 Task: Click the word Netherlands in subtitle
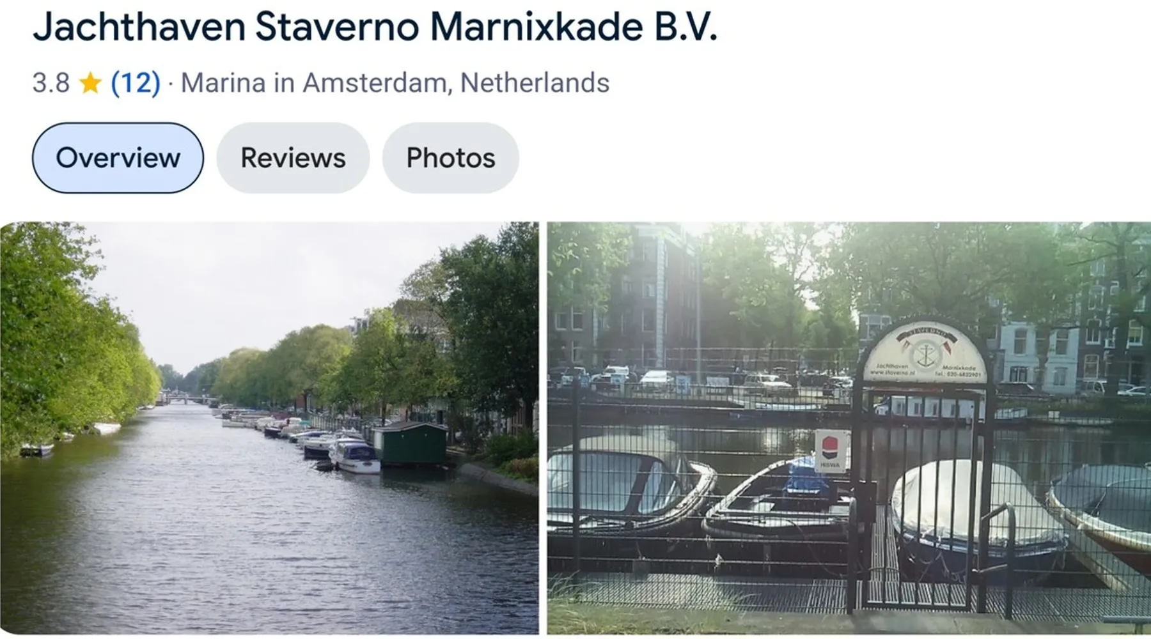coord(535,83)
